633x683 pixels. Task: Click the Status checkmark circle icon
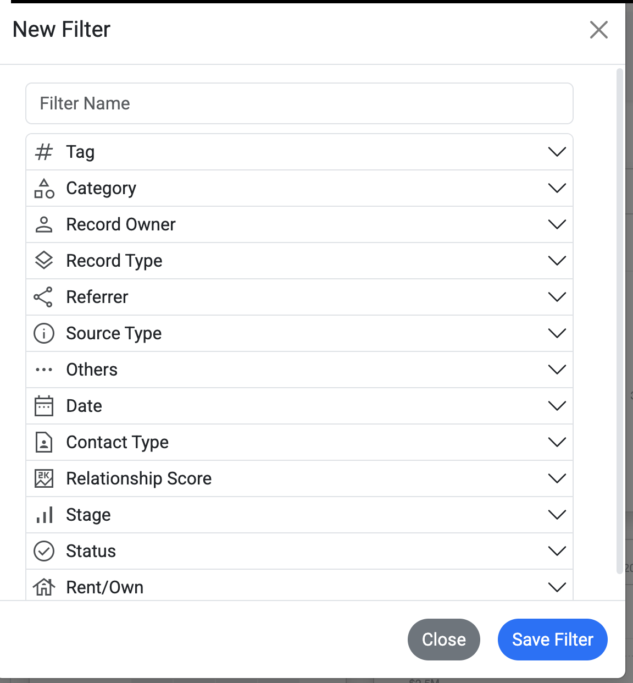(44, 551)
